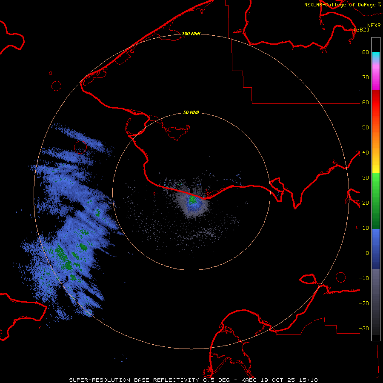This screenshot has height=383, width=383.
Task: Click the blue segment of the color bar
Action: (376, 249)
